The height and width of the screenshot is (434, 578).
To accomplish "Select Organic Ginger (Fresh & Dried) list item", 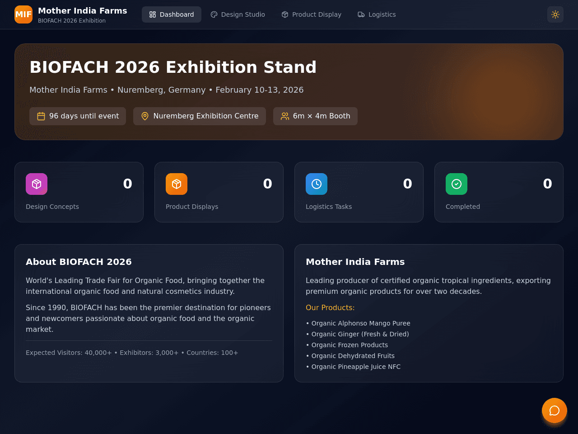I will click(357, 334).
